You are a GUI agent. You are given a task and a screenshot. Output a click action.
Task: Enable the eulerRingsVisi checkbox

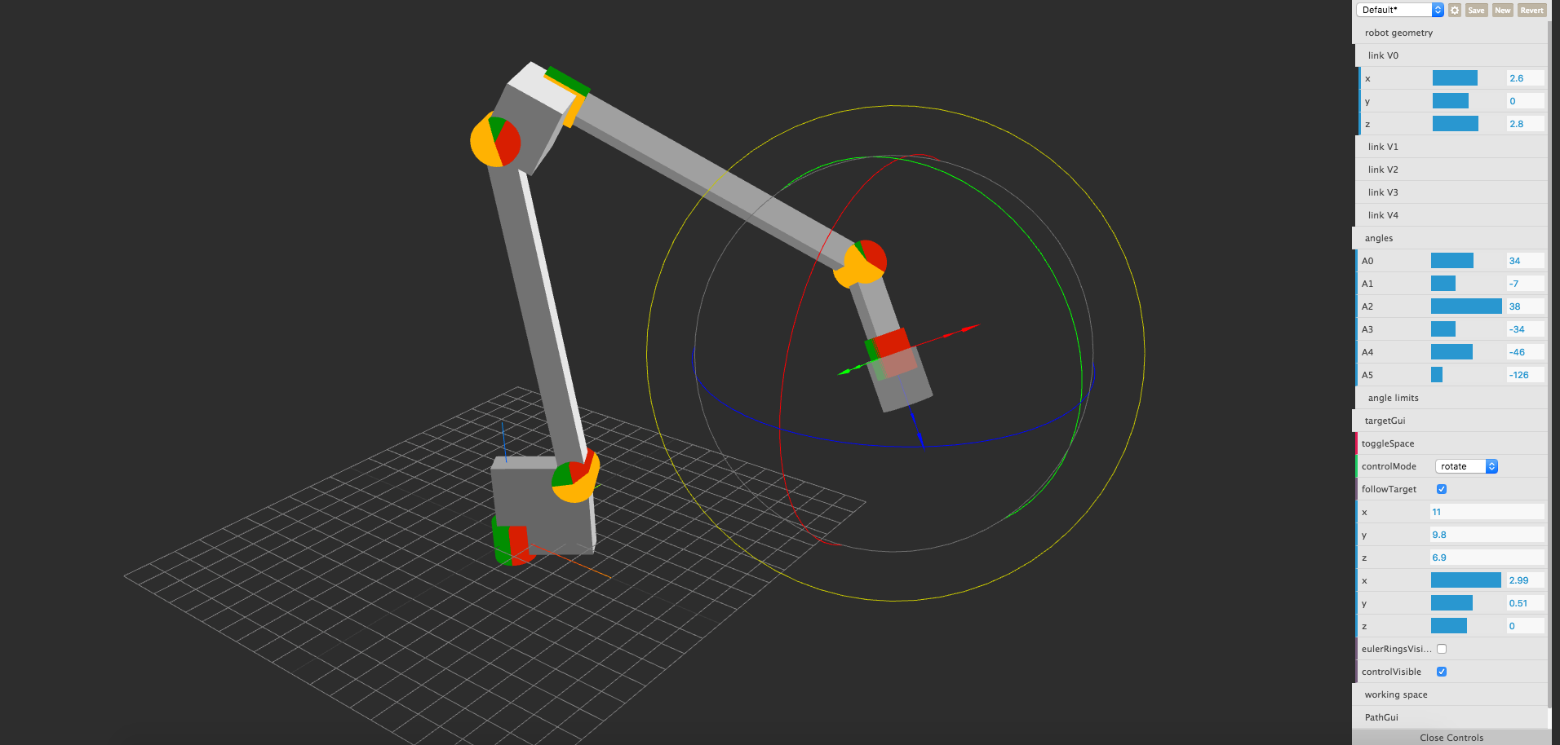[x=1442, y=648]
